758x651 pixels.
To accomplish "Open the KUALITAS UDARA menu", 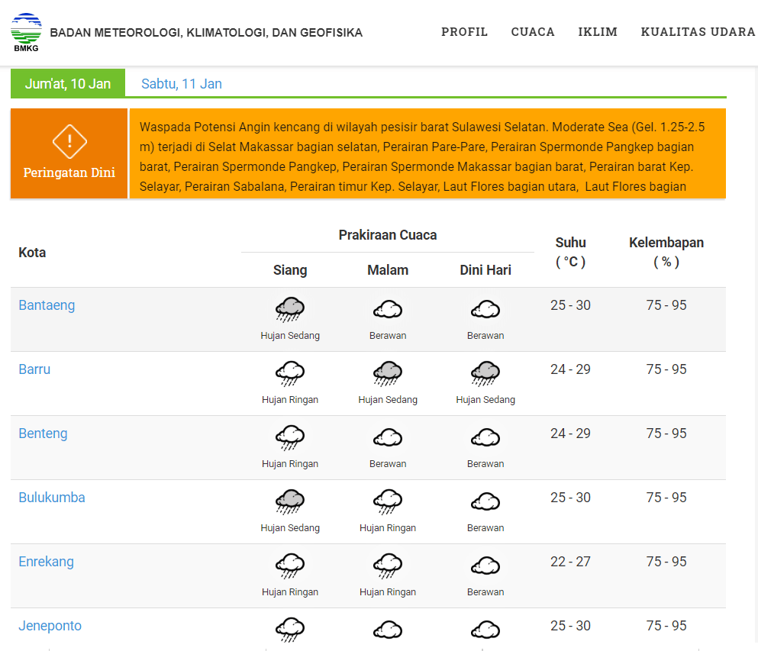I will (x=698, y=32).
